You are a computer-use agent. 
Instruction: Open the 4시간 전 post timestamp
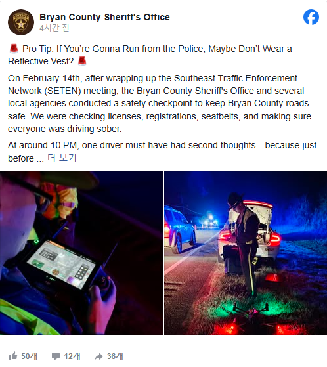click(54, 28)
